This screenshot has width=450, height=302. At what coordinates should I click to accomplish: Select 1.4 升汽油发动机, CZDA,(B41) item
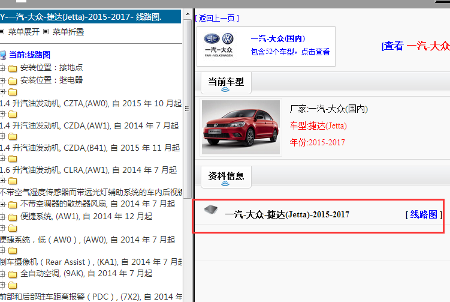click(90, 148)
